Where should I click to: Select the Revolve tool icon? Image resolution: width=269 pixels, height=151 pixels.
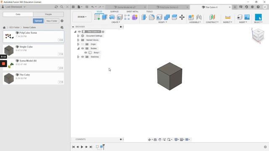click(112, 17)
